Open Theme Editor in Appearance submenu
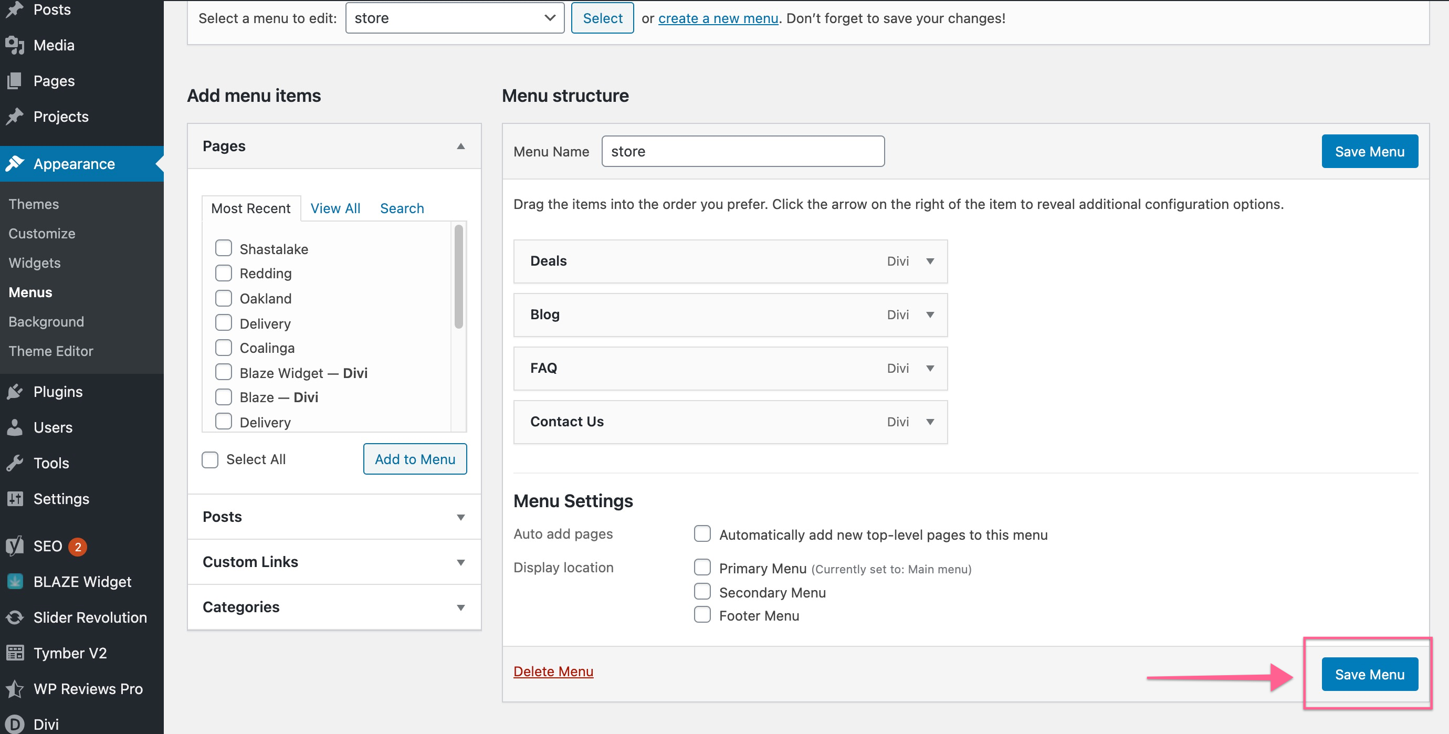The width and height of the screenshot is (1449, 734). tap(50, 351)
